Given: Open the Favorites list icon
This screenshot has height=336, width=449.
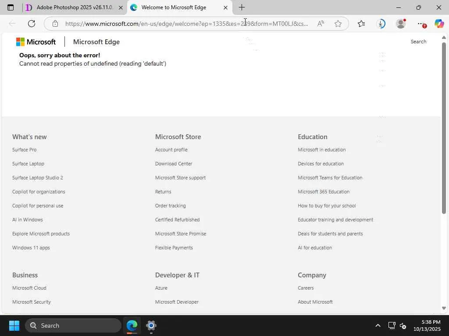Looking at the screenshot, I should point(361,24).
